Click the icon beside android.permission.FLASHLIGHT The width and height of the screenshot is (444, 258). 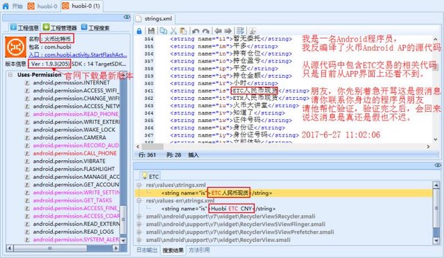pyautogui.click(x=27, y=169)
